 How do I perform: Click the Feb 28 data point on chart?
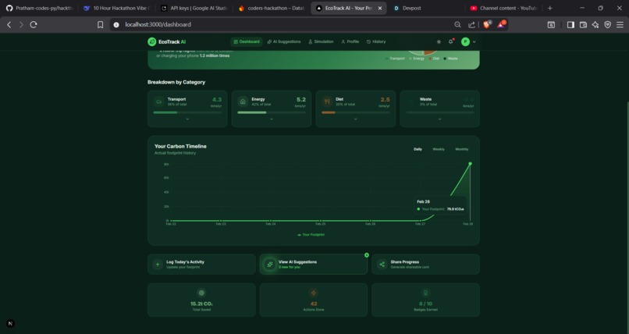tap(470, 164)
